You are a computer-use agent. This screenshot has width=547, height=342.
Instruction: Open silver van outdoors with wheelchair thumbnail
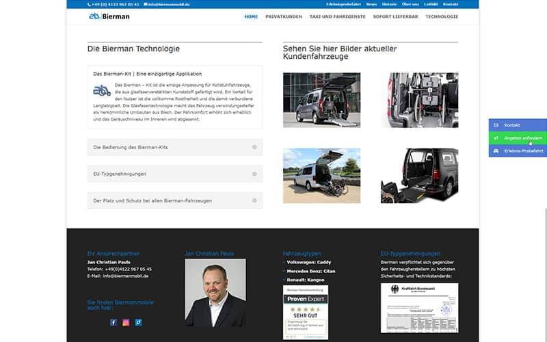point(321,176)
